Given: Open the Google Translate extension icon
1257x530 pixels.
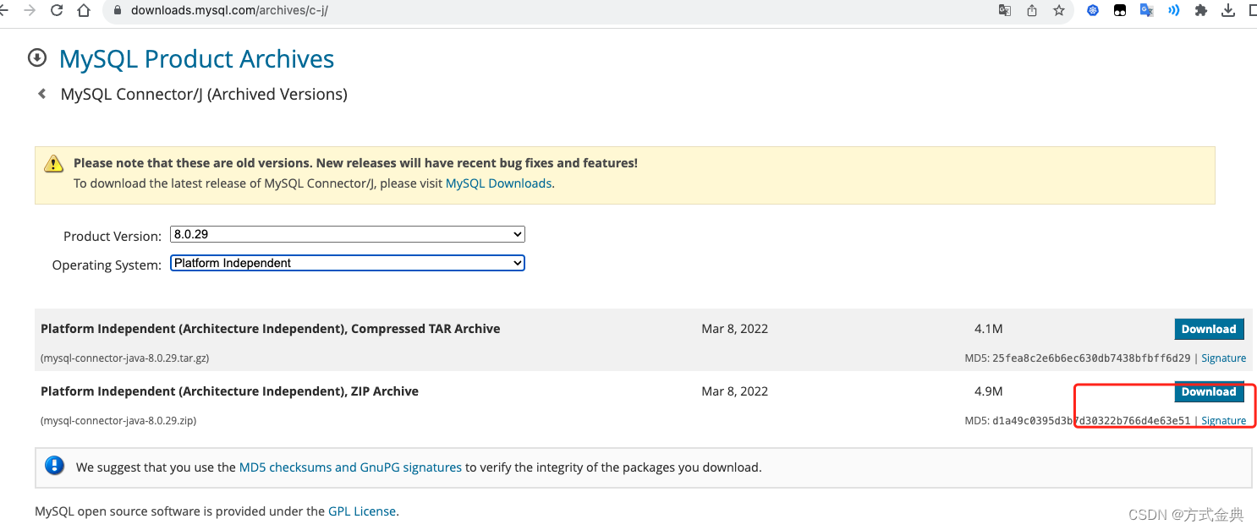Looking at the screenshot, I should click(x=1147, y=11).
